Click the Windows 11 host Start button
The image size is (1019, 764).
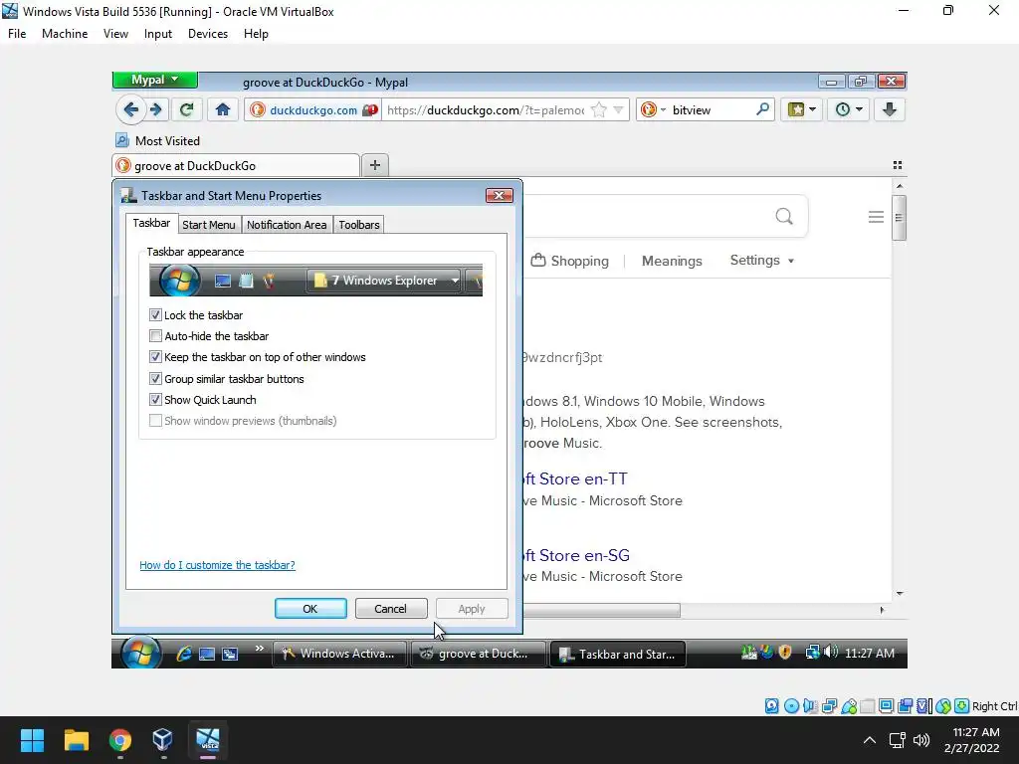32,740
